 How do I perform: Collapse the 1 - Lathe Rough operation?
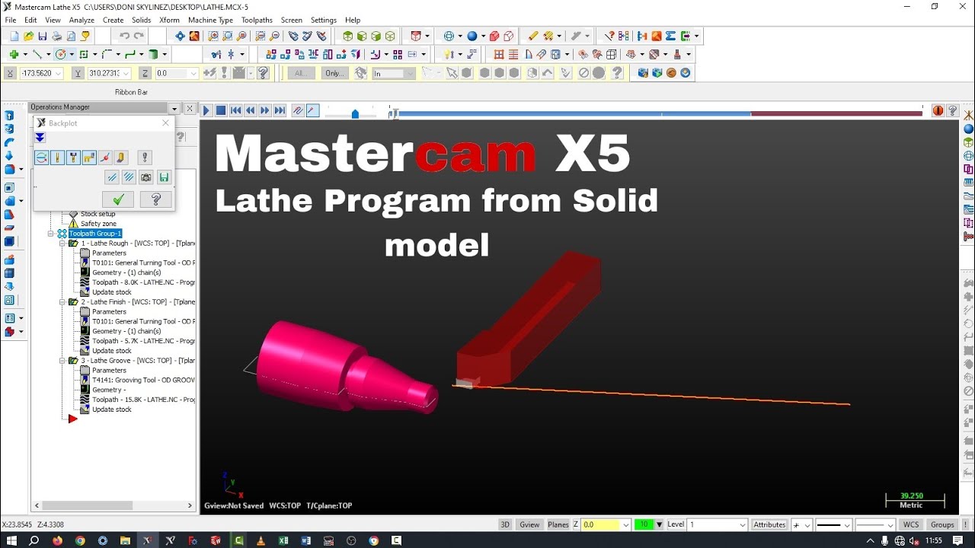tap(62, 244)
